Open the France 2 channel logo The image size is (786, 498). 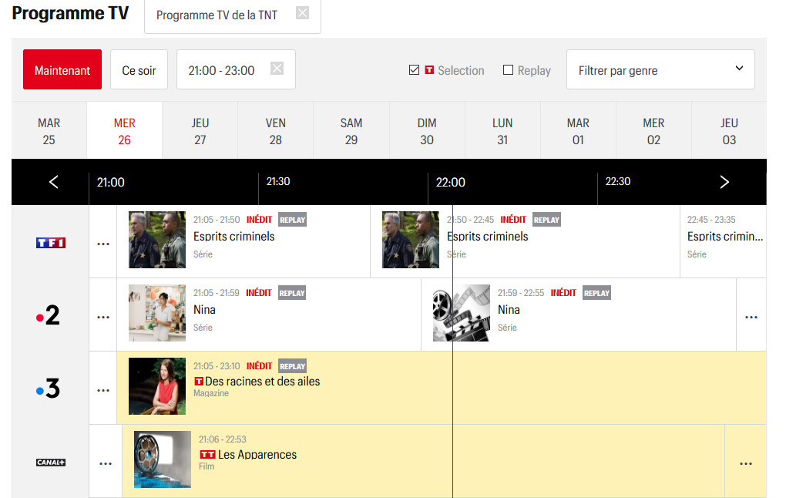[x=48, y=315]
